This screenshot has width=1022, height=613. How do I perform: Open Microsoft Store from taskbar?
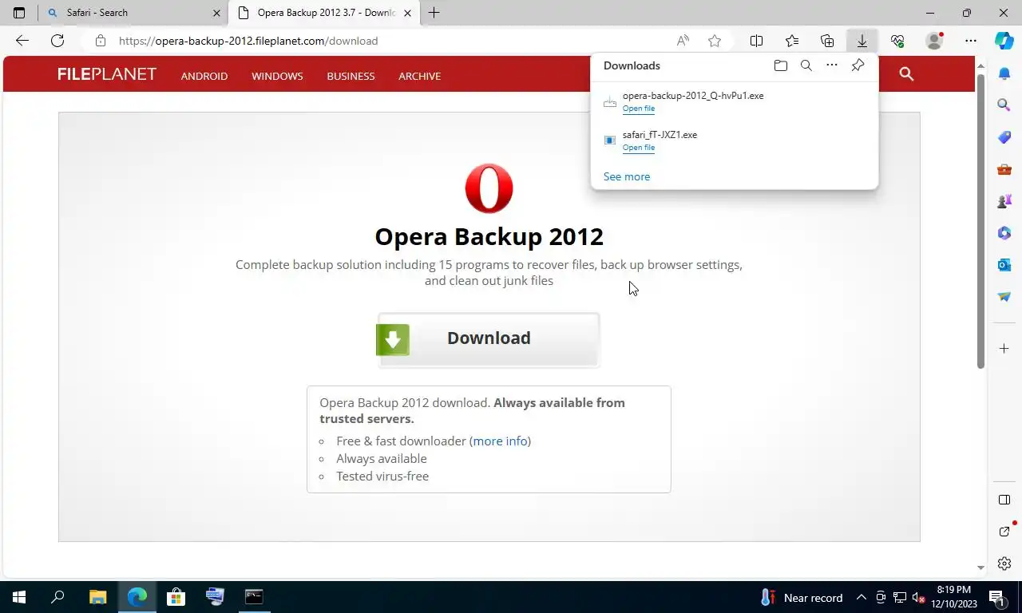point(176,597)
